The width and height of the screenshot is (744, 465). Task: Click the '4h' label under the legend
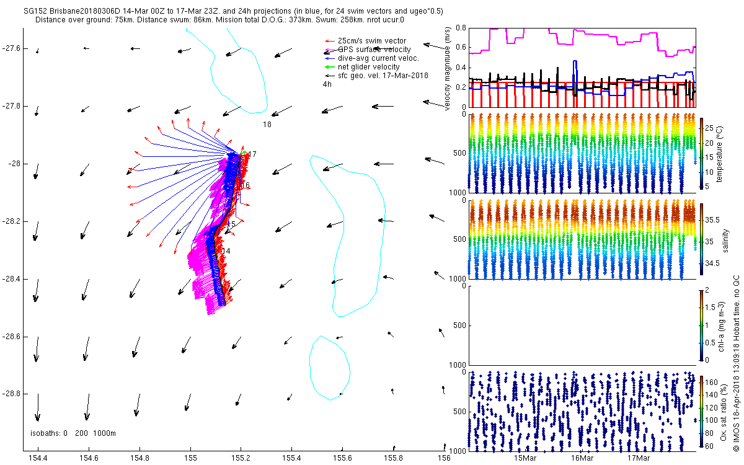(x=327, y=84)
